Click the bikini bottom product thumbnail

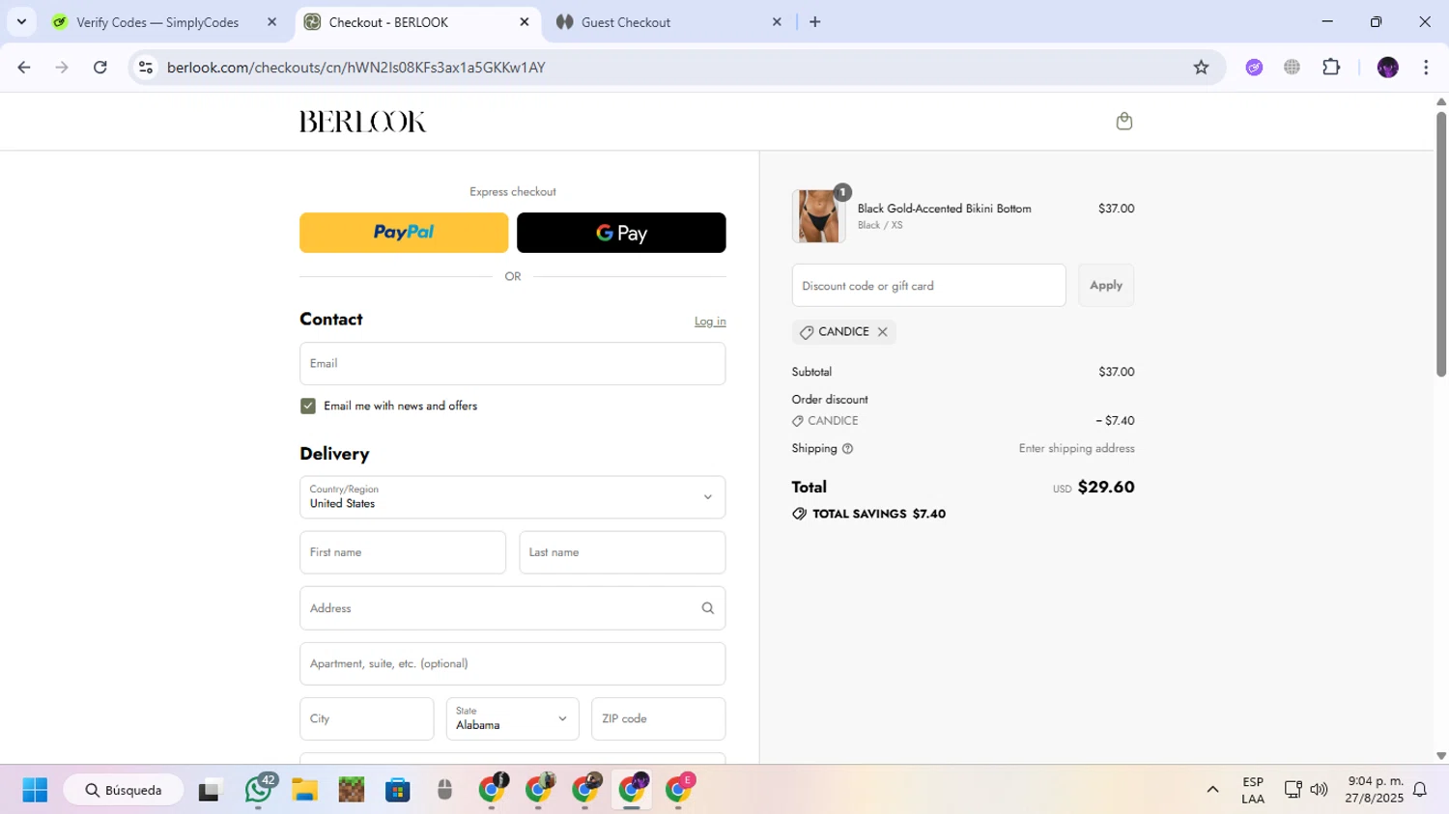pyautogui.click(x=818, y=215)
